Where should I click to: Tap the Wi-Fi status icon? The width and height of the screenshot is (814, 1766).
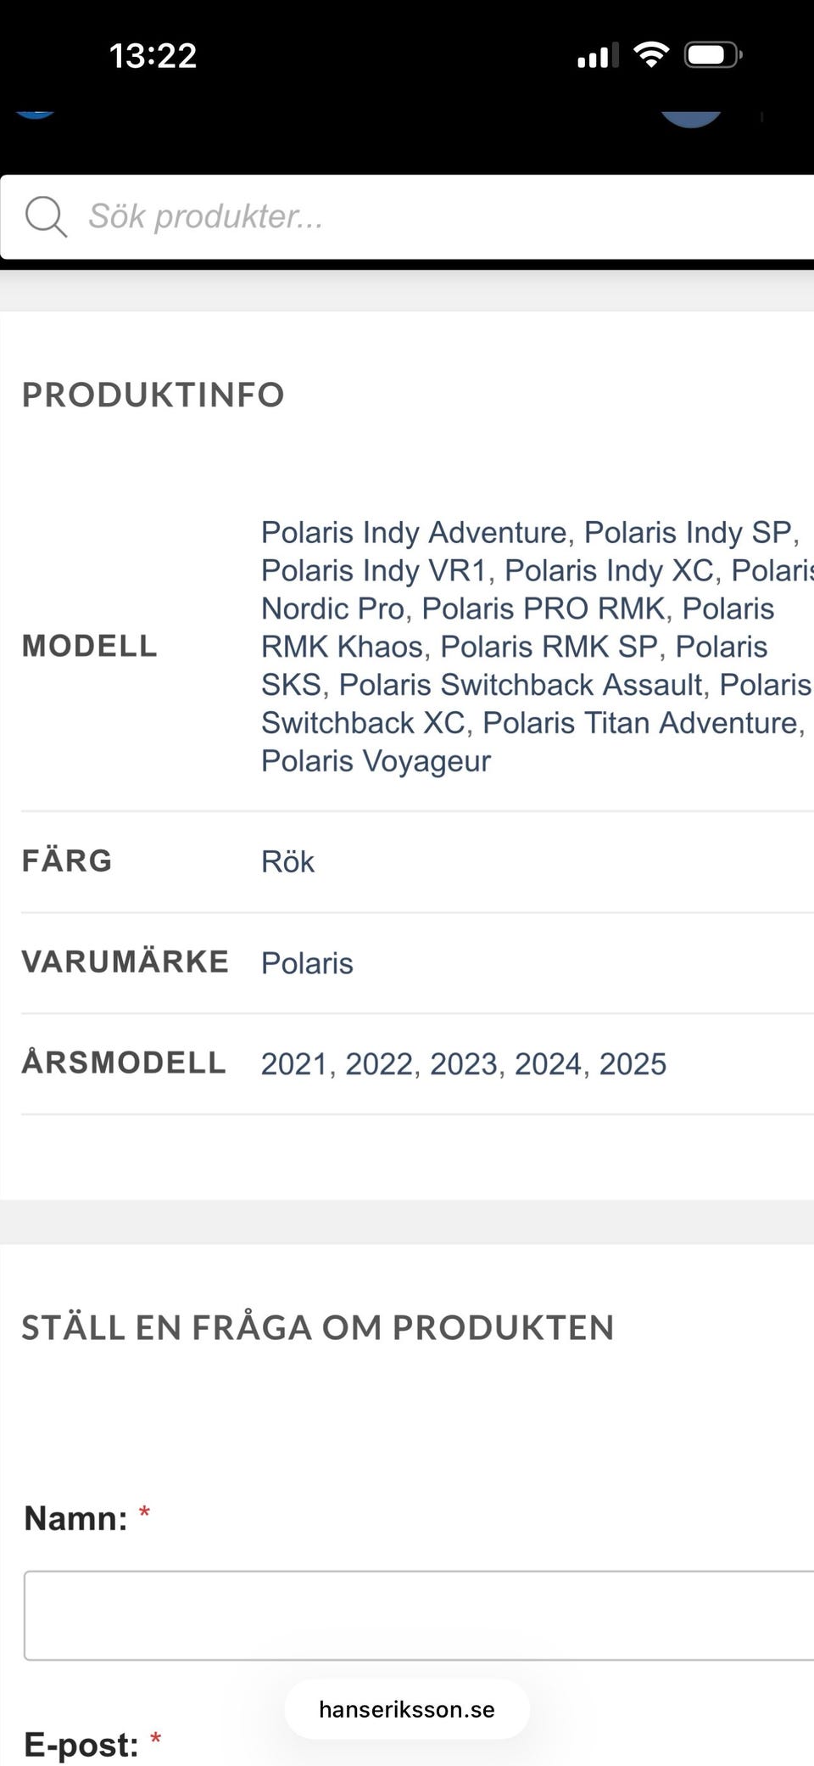651,55
